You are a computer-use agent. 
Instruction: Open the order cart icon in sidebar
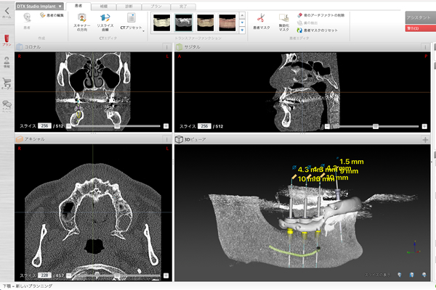(7, 84)
